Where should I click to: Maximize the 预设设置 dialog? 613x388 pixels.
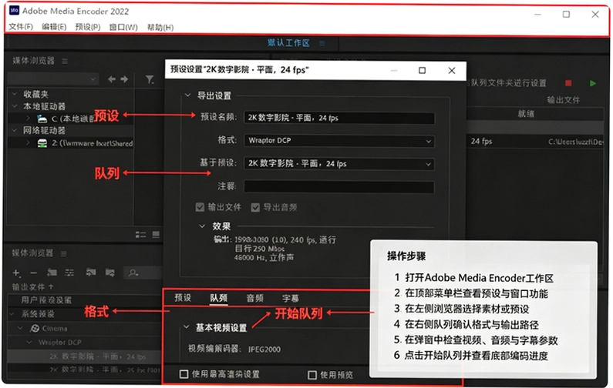[x=423, y=71]
